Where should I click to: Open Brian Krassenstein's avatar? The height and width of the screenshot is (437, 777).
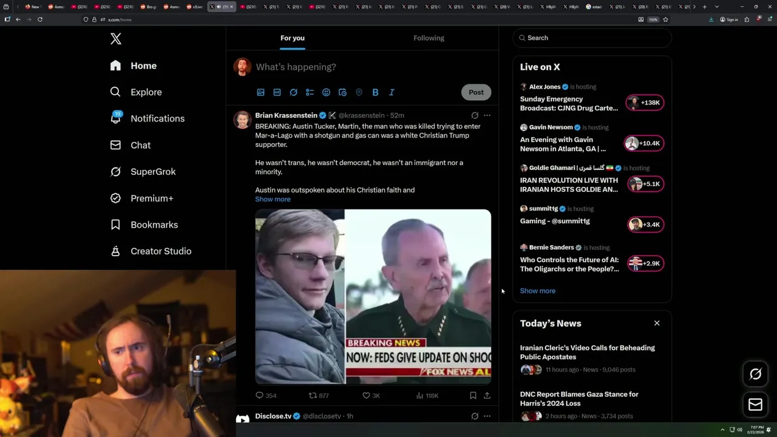pyautogui.click(x=242, y=120)
